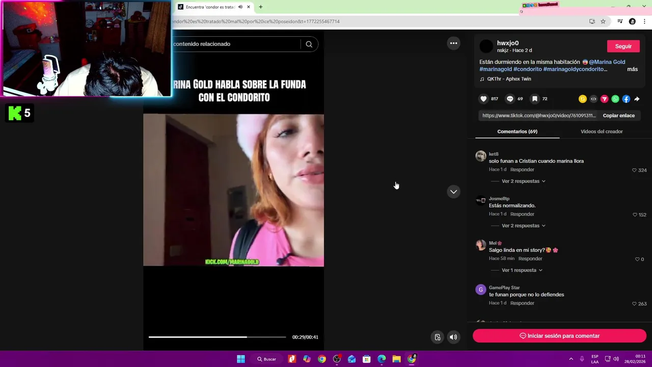Open more share options with the arrow icon
652x367 pixels.
637,99
